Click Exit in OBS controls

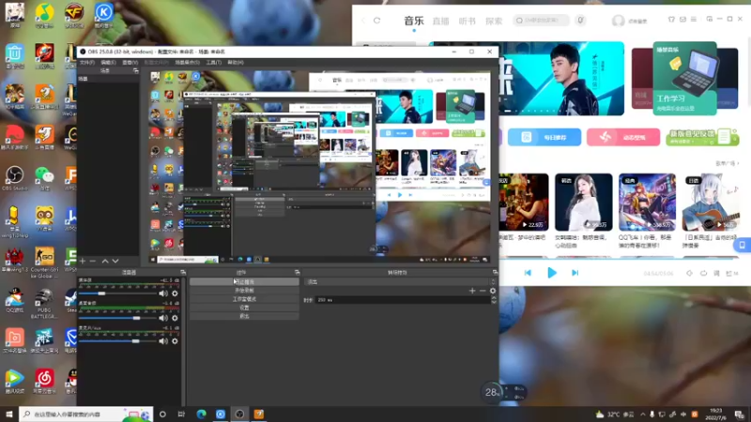coord(244,316)
